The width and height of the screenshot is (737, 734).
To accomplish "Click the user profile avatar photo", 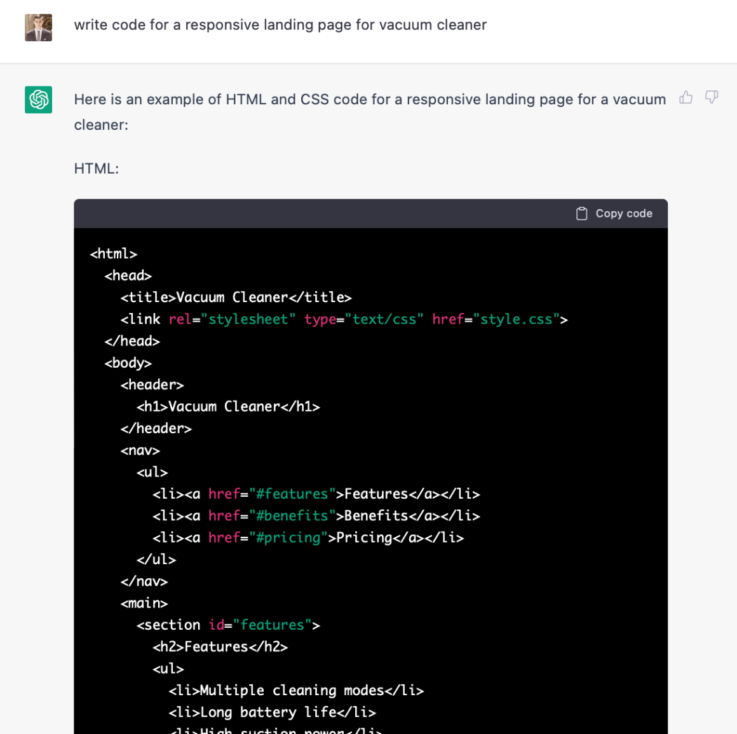I will 38,27.
